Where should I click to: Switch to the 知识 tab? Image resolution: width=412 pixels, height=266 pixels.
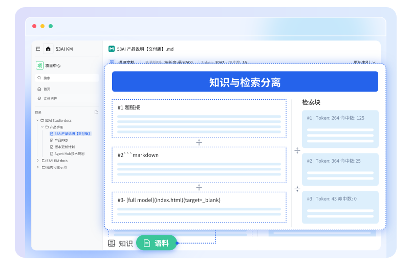tap(120, 243)
